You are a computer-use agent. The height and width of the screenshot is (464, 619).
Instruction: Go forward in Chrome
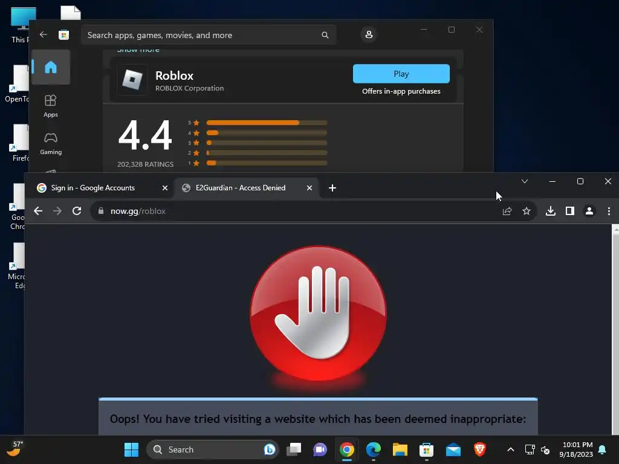coord(57,211)
